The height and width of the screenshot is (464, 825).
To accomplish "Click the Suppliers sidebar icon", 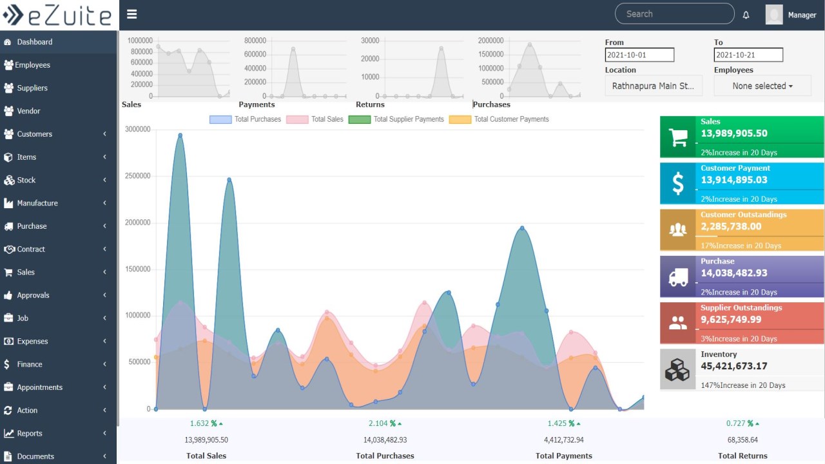I will (8, 88).
